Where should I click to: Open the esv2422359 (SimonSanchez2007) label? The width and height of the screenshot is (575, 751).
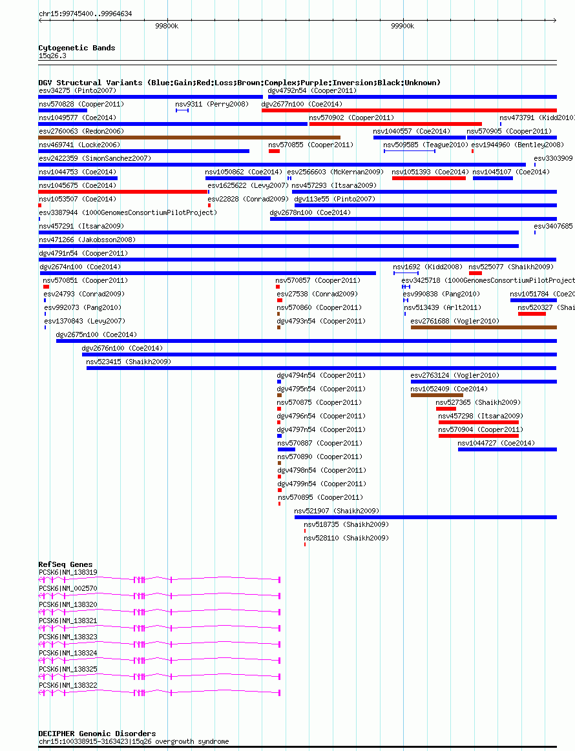coord(95,158)
